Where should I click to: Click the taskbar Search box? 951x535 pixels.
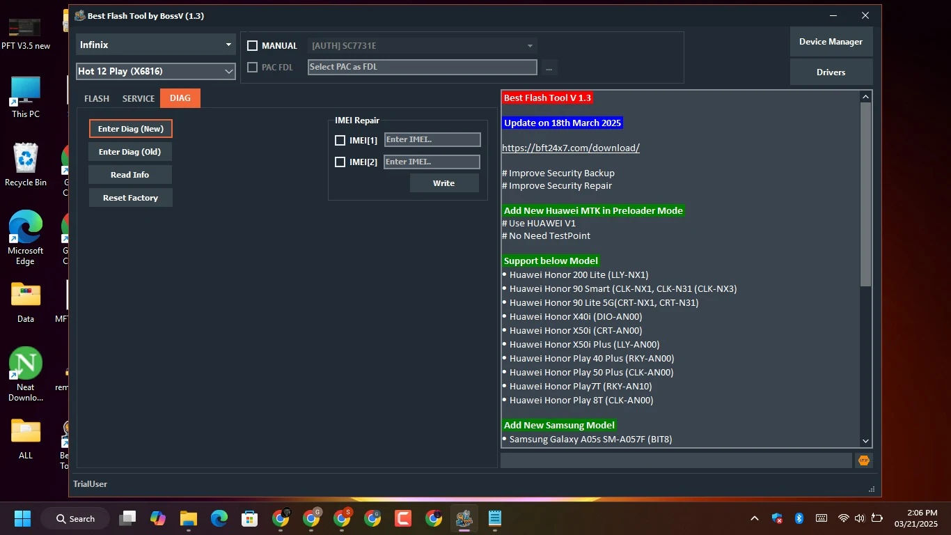[x=75, y=518]
